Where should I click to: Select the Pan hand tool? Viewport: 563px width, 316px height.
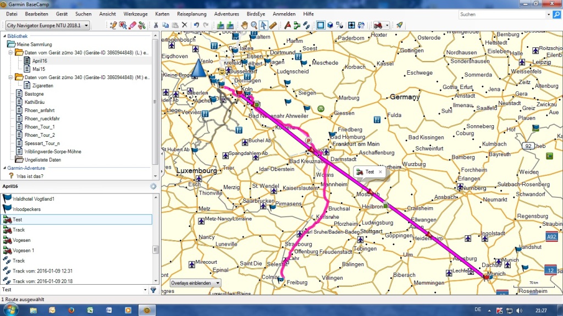point(245,25)
